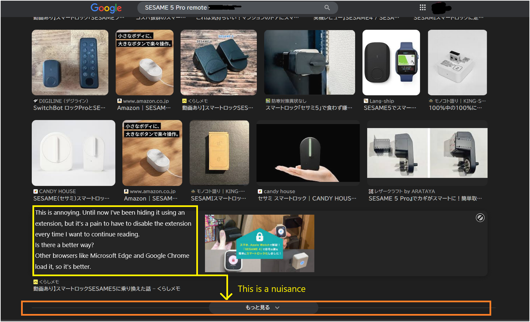This screenshot has height=322, width=530.
Task: Open the DIGILINE (デジライン) source link
Action: point(64,101)
